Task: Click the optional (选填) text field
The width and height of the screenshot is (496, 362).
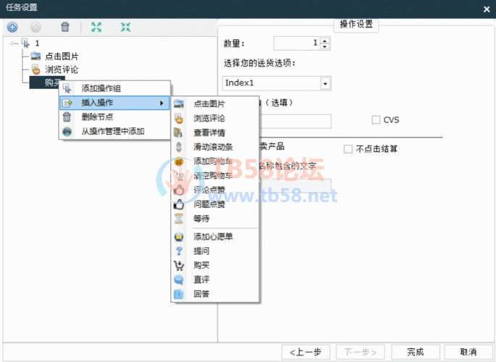Action: click(295, 122)
